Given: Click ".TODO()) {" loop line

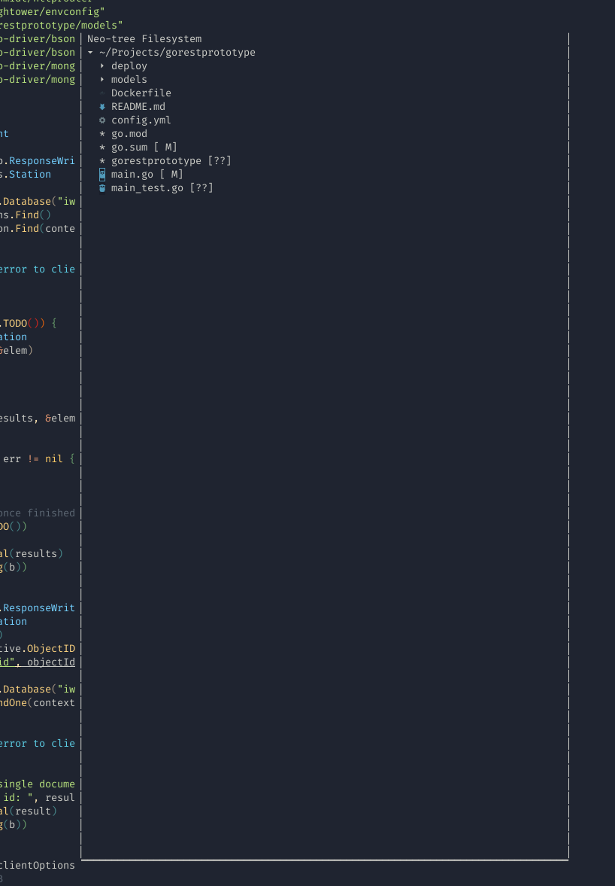Looking at the screenshot, I should point(29,324).
